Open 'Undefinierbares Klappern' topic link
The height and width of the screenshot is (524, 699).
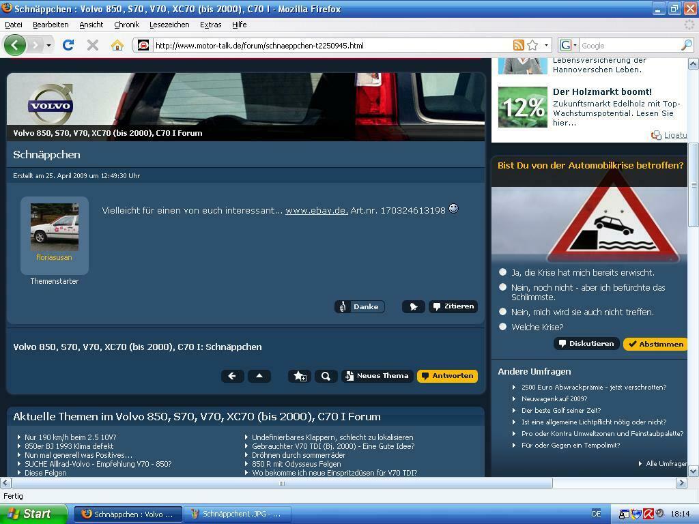[x=332, y=437]
